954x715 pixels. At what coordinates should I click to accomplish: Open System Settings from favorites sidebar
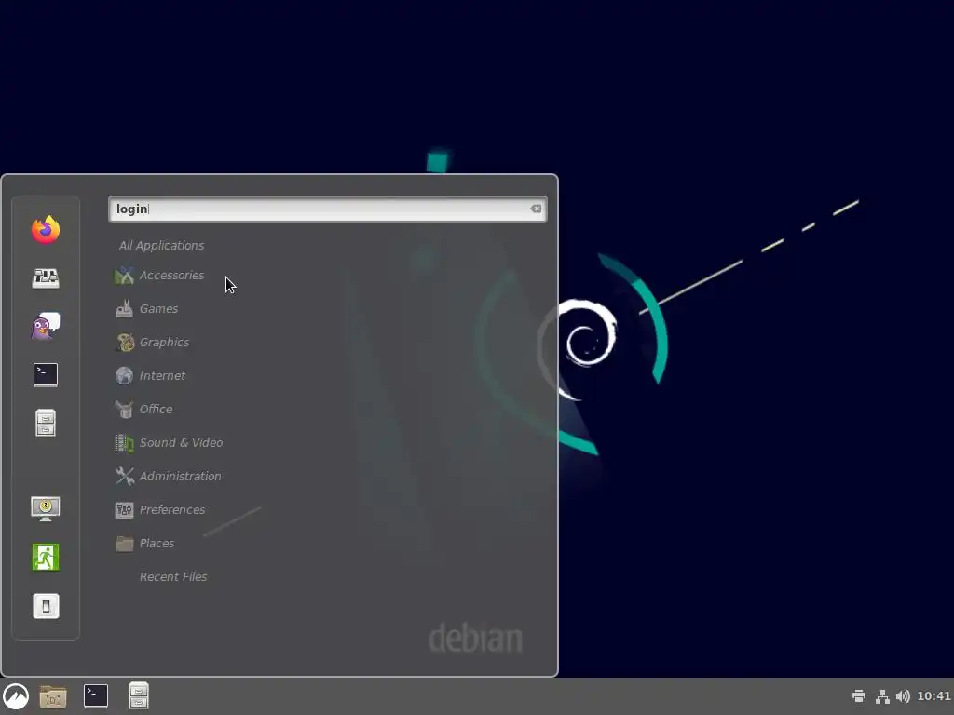[x=46, y=277]
